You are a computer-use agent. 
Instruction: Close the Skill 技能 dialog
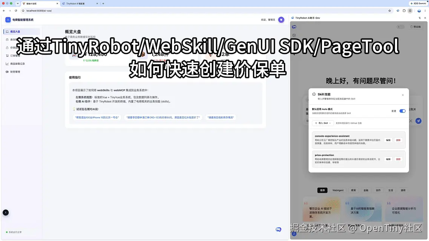(403, 95)
